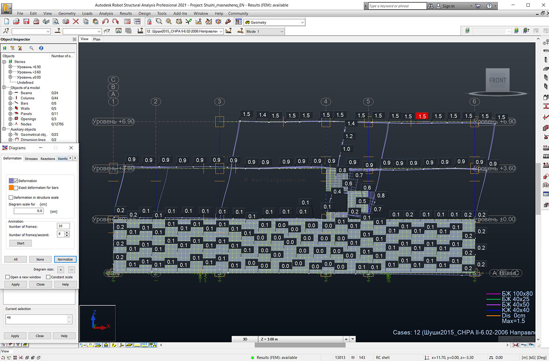Click the FRONT view cube
This screenshot has width=549, height=361.
tap(498, 80)
